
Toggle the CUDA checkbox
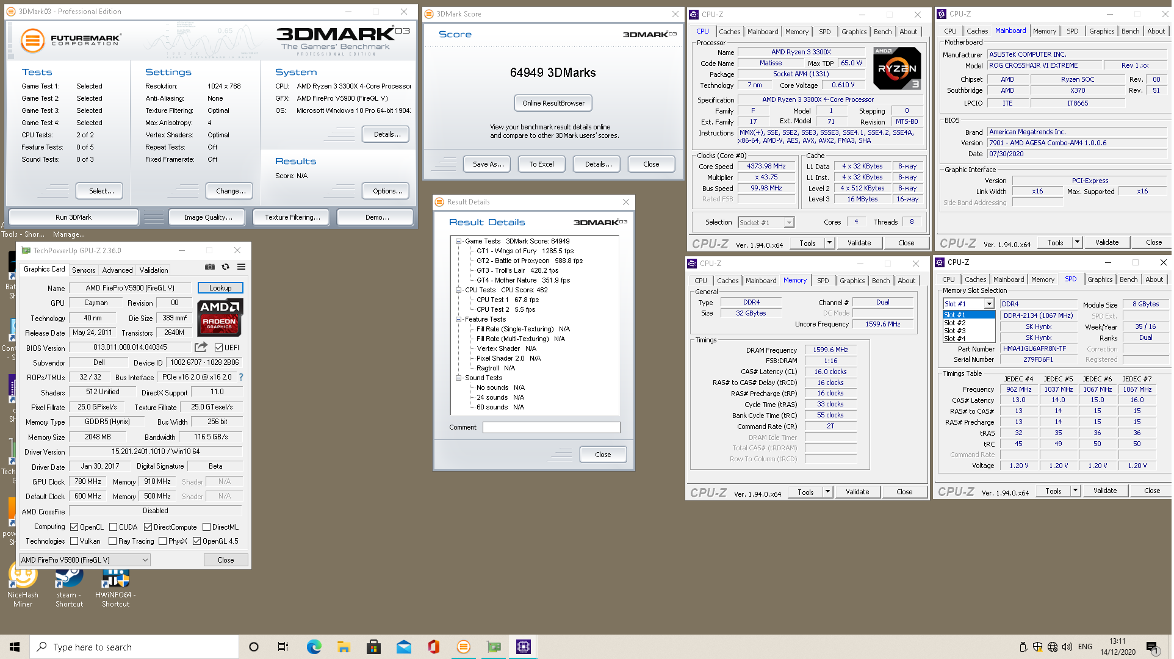pyautogui.click(x=113, y=527)
